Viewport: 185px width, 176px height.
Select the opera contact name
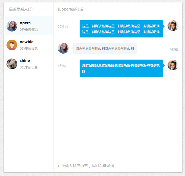click(25, 23)
